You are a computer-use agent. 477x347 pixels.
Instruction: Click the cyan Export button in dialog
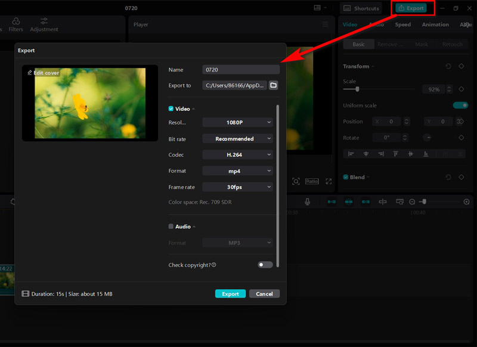tap(230, 294)
